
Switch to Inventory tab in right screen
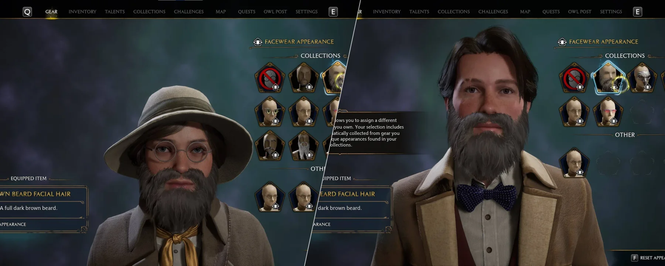pos(387,12)
